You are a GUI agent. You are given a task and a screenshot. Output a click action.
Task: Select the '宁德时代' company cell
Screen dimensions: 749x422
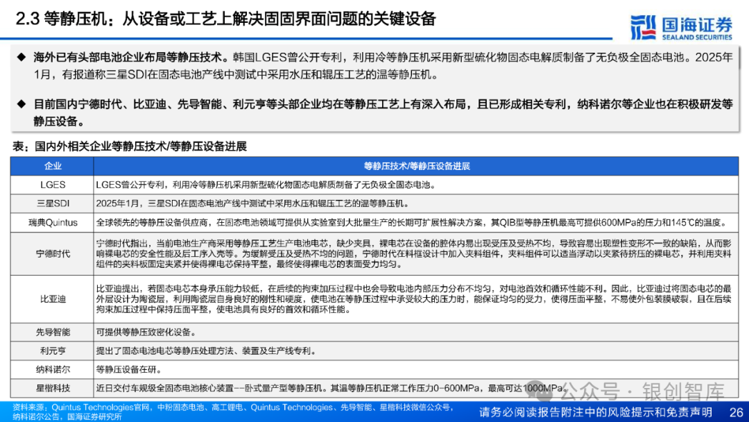point(53,254)
